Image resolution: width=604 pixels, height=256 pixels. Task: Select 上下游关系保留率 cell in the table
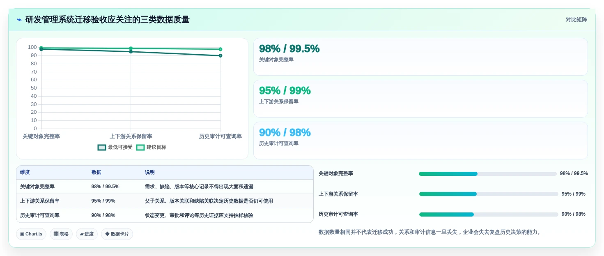point(40,201)
